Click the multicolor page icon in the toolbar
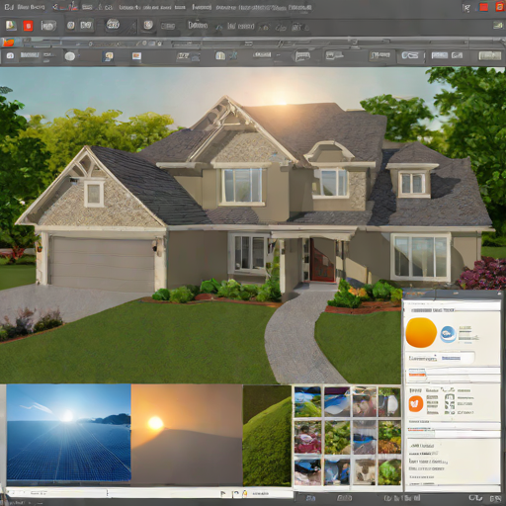 tap(11, 26)
